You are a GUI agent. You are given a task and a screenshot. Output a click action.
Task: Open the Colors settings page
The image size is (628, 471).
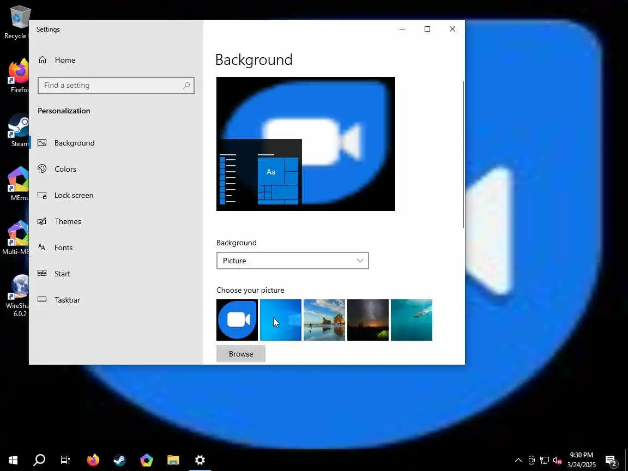pos(116,169)
